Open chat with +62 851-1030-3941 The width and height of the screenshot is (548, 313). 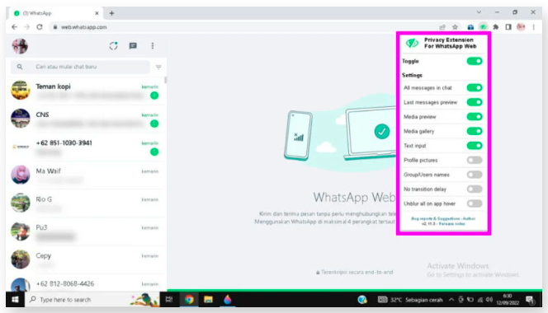(86, 147)
